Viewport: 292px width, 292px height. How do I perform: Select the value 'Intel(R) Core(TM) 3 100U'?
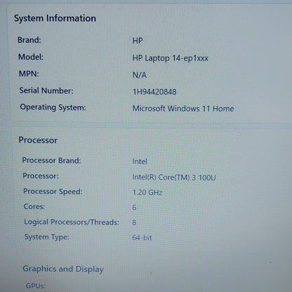pos(174,178)
